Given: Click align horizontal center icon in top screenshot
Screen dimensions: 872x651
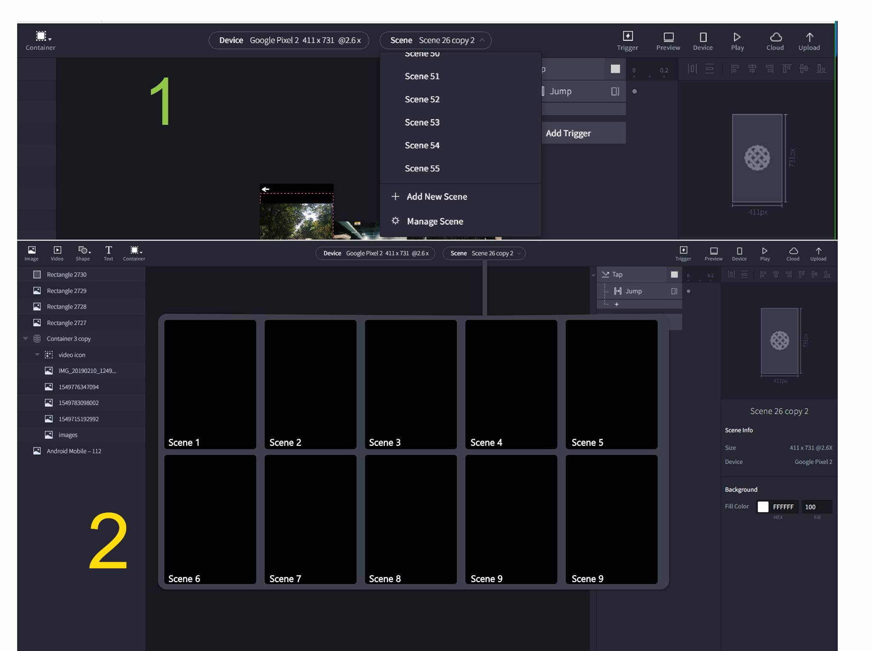Looking at the screenshot, I should click(x=752, y=69).
